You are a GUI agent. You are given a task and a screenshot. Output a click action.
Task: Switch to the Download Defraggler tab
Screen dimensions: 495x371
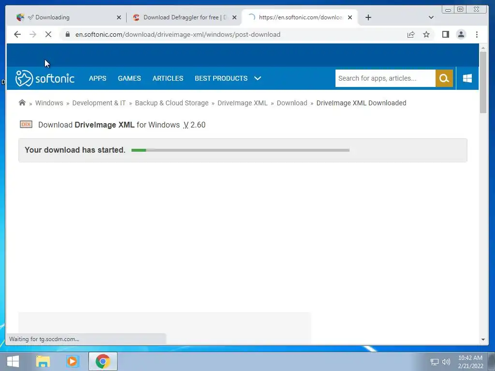tap(185, 17)
